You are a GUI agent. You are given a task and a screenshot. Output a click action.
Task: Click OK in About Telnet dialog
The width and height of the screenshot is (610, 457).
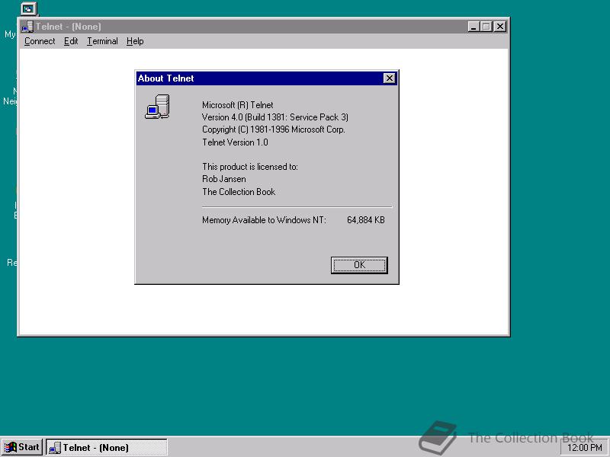359,265
